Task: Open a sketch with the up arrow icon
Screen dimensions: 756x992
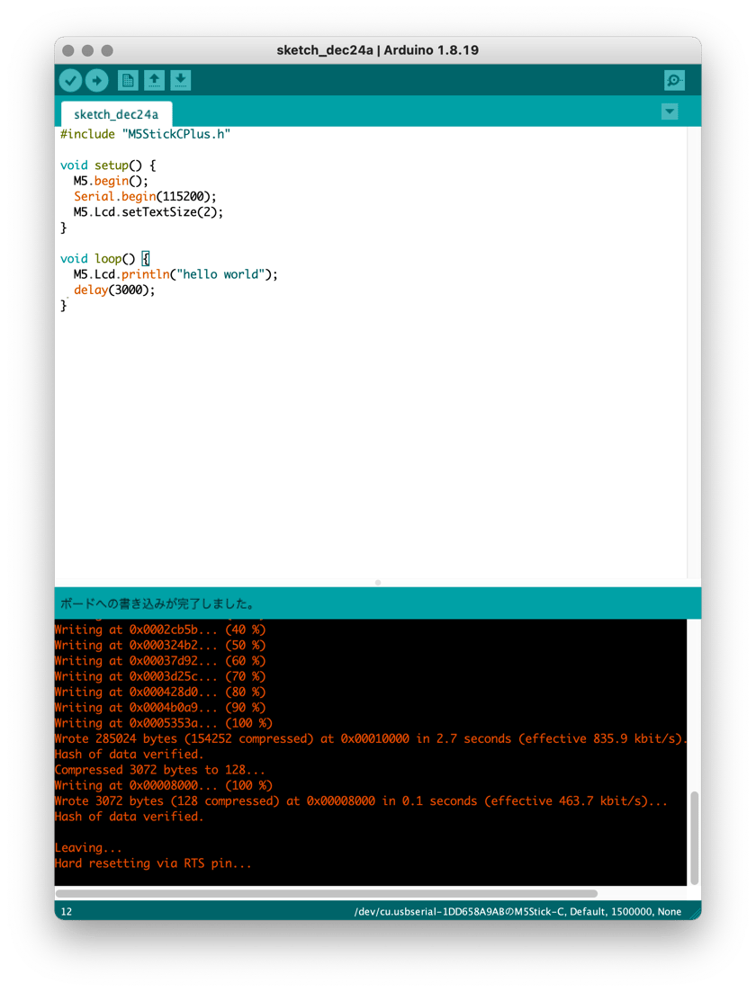Action: [154, 80]
